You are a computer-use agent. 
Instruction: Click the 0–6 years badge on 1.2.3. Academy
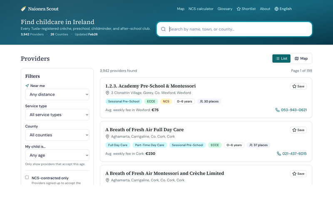coord(184,102)
